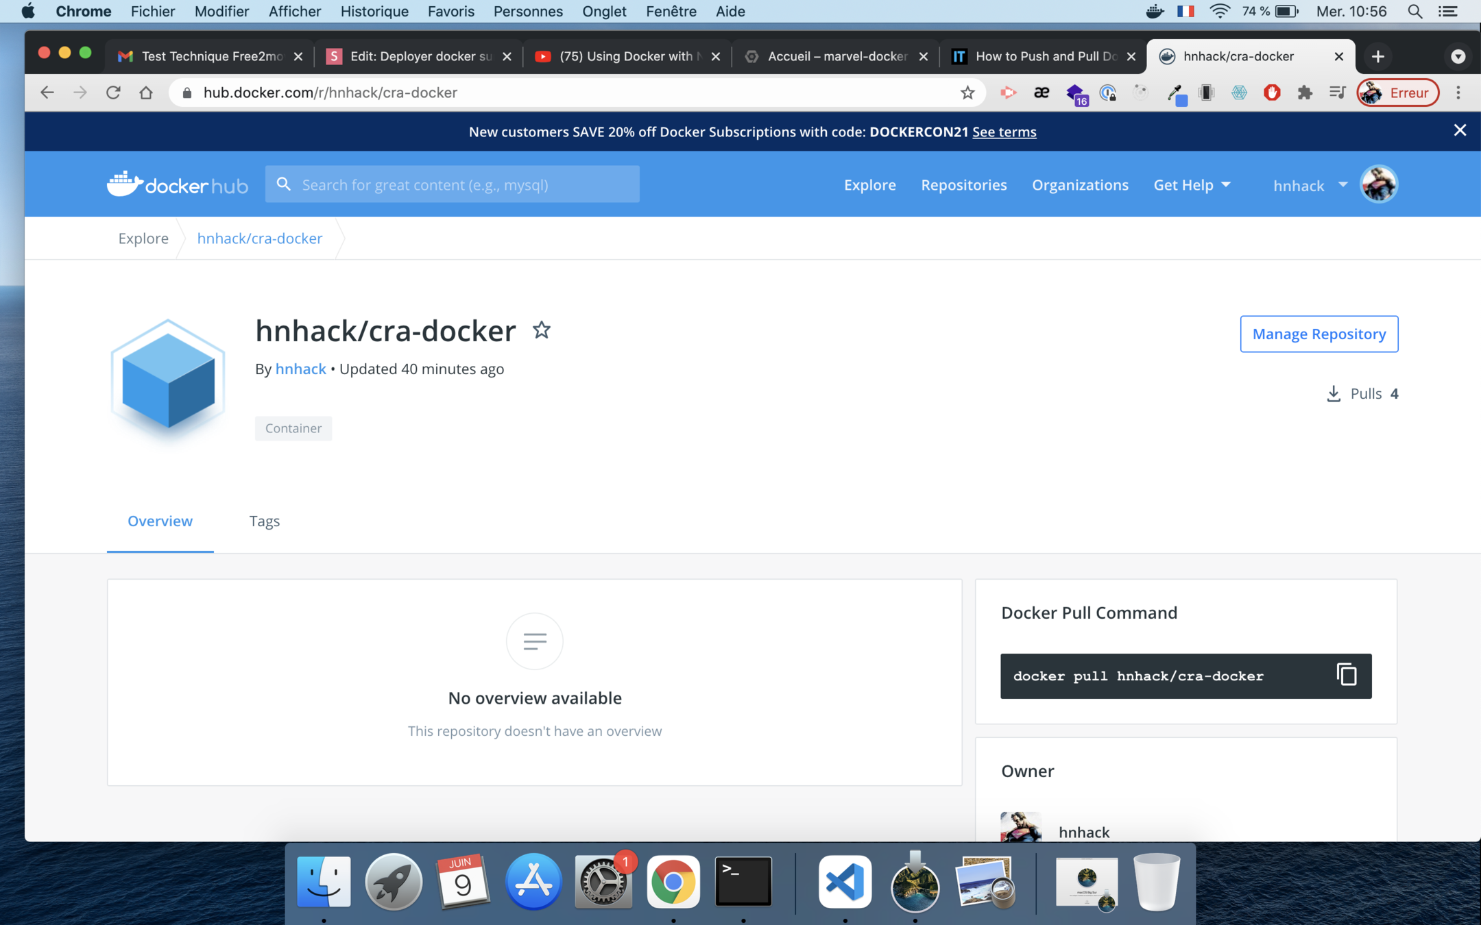This screenshot has width=1481, height=925.
Task: Dismiss the DOCKERCON21 promo banner
Action: click(x=1460, y=130)
